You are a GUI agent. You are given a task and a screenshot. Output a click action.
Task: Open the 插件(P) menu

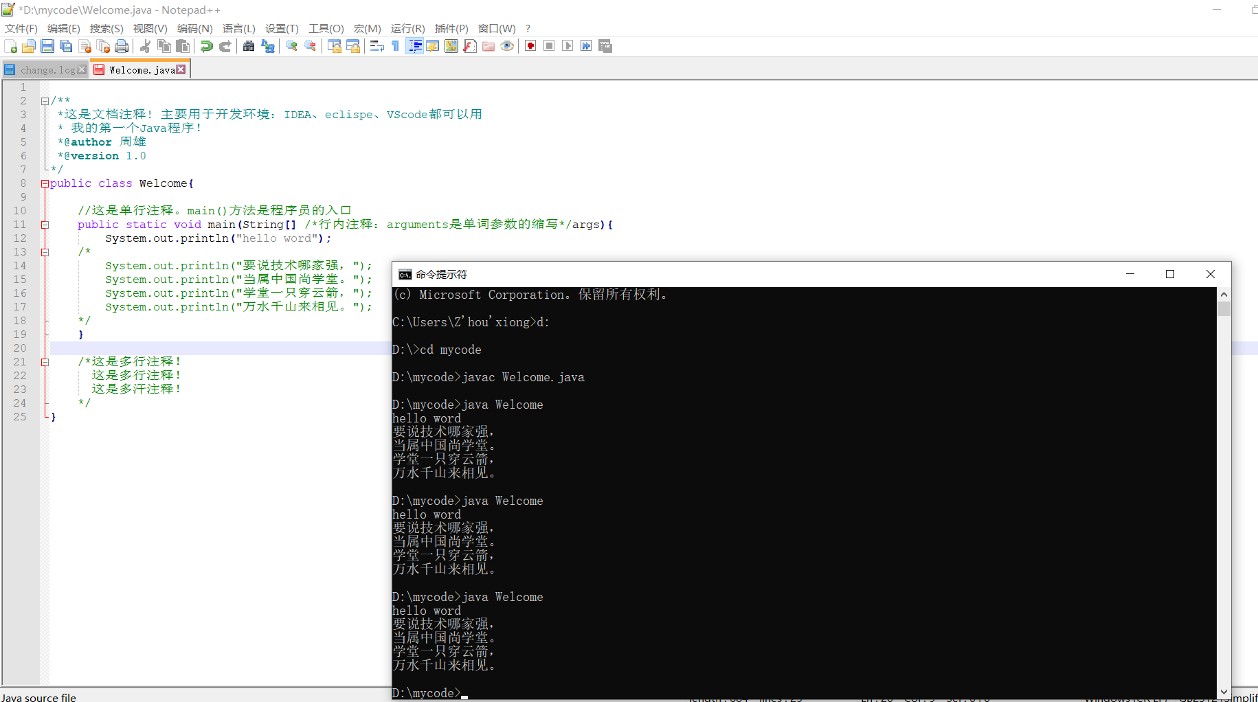tap(451, 28)
